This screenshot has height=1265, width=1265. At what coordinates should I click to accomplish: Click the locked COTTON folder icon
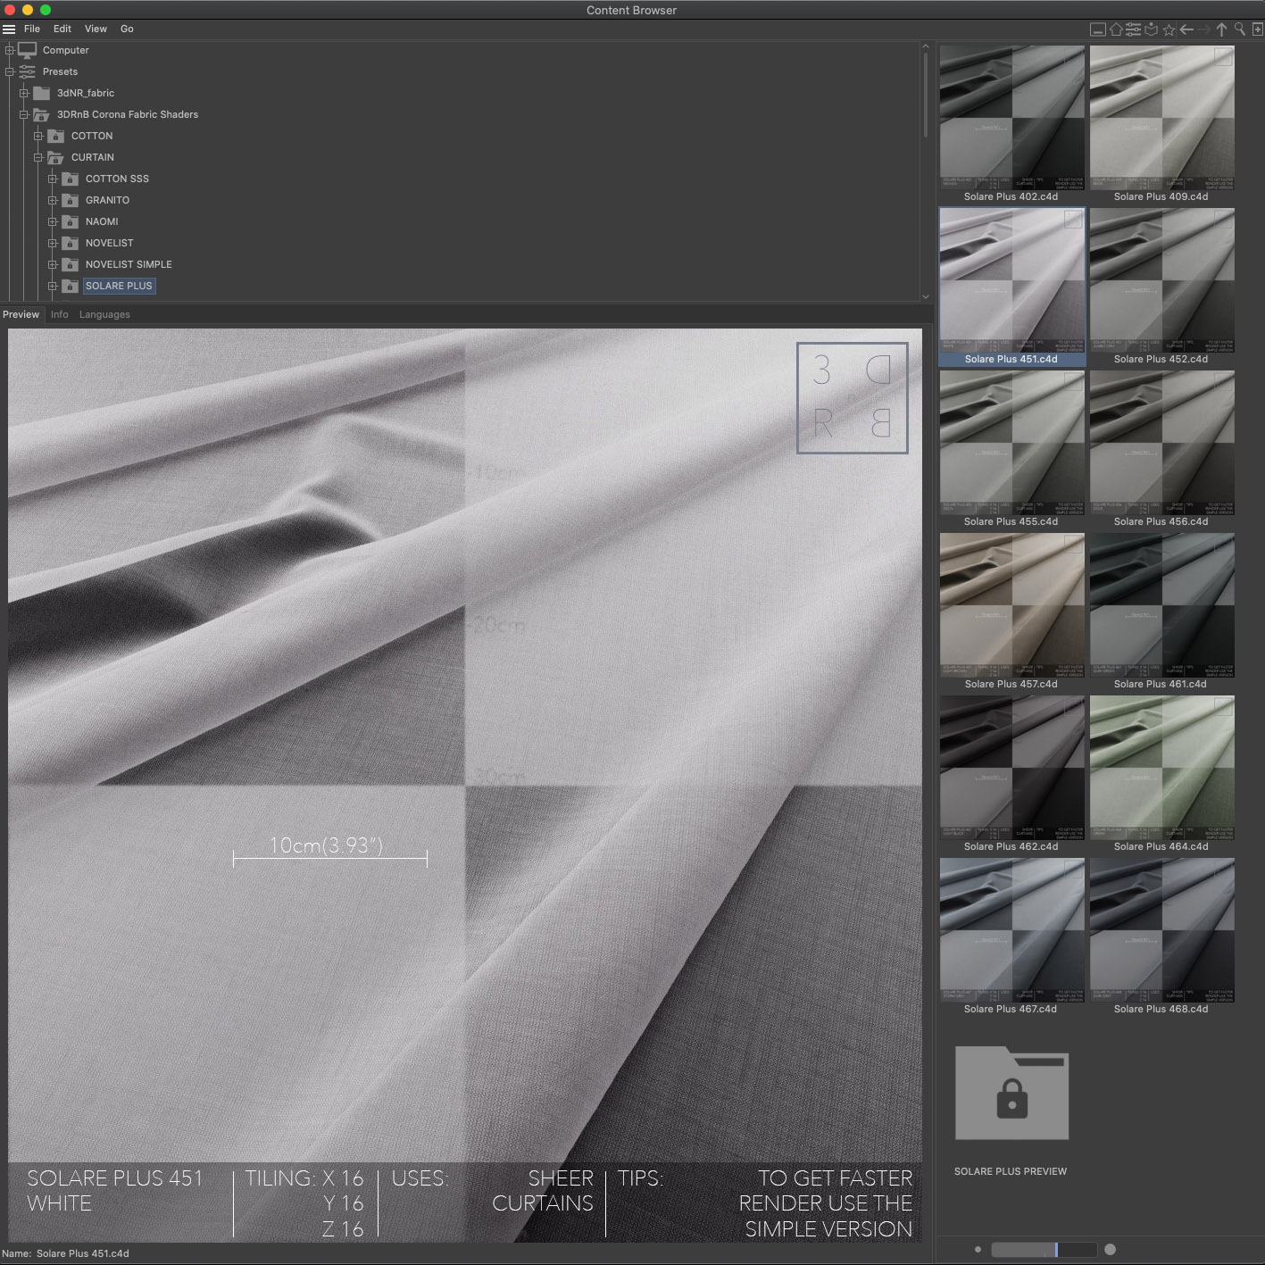coord(55,136)
